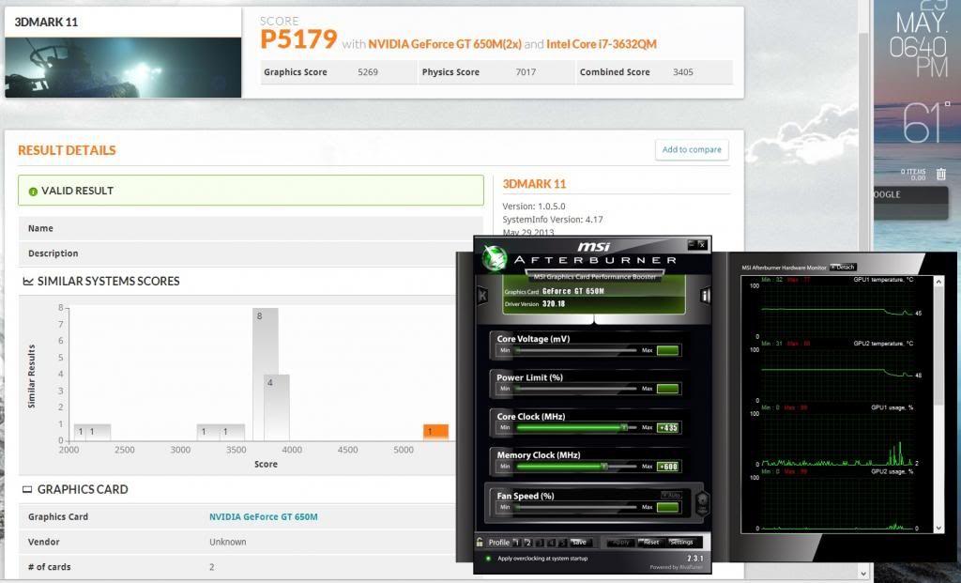961x583 pixels.
Task: Adjust the Core Voltage slider
Action: [576, 351]
